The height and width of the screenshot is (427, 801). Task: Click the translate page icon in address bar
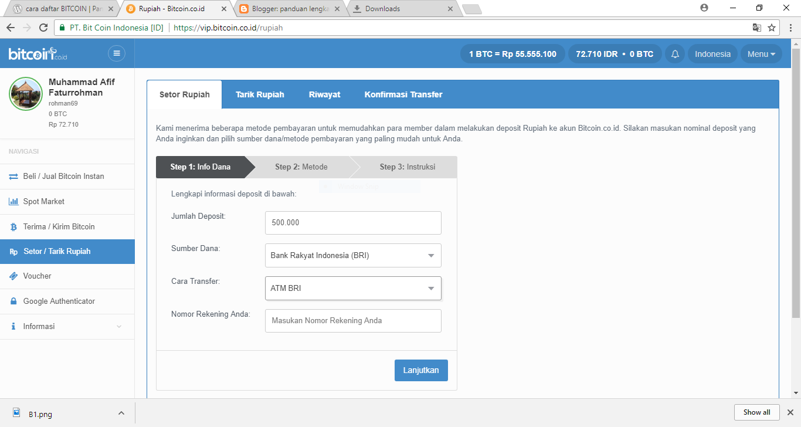click(757, 28)
